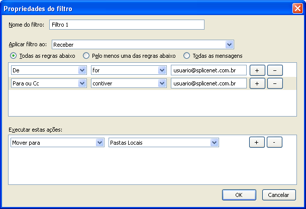This screenshot has height=209, width=306.
Task: Remove the Para ou Cc rule row
Action: pos(275,83)
